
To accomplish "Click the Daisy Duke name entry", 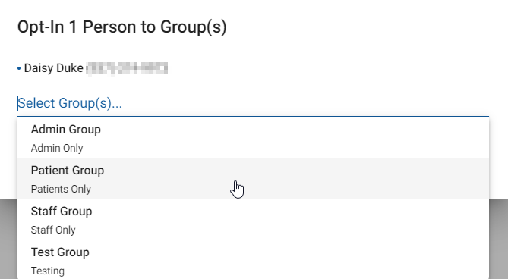I will tap(53, 68).
